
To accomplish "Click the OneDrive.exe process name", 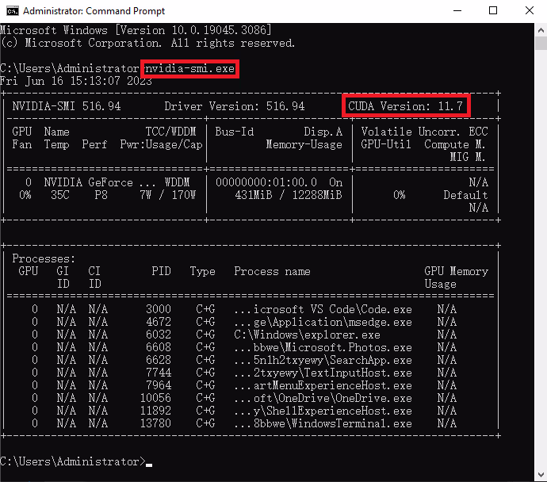I will (x=323, y=398).
